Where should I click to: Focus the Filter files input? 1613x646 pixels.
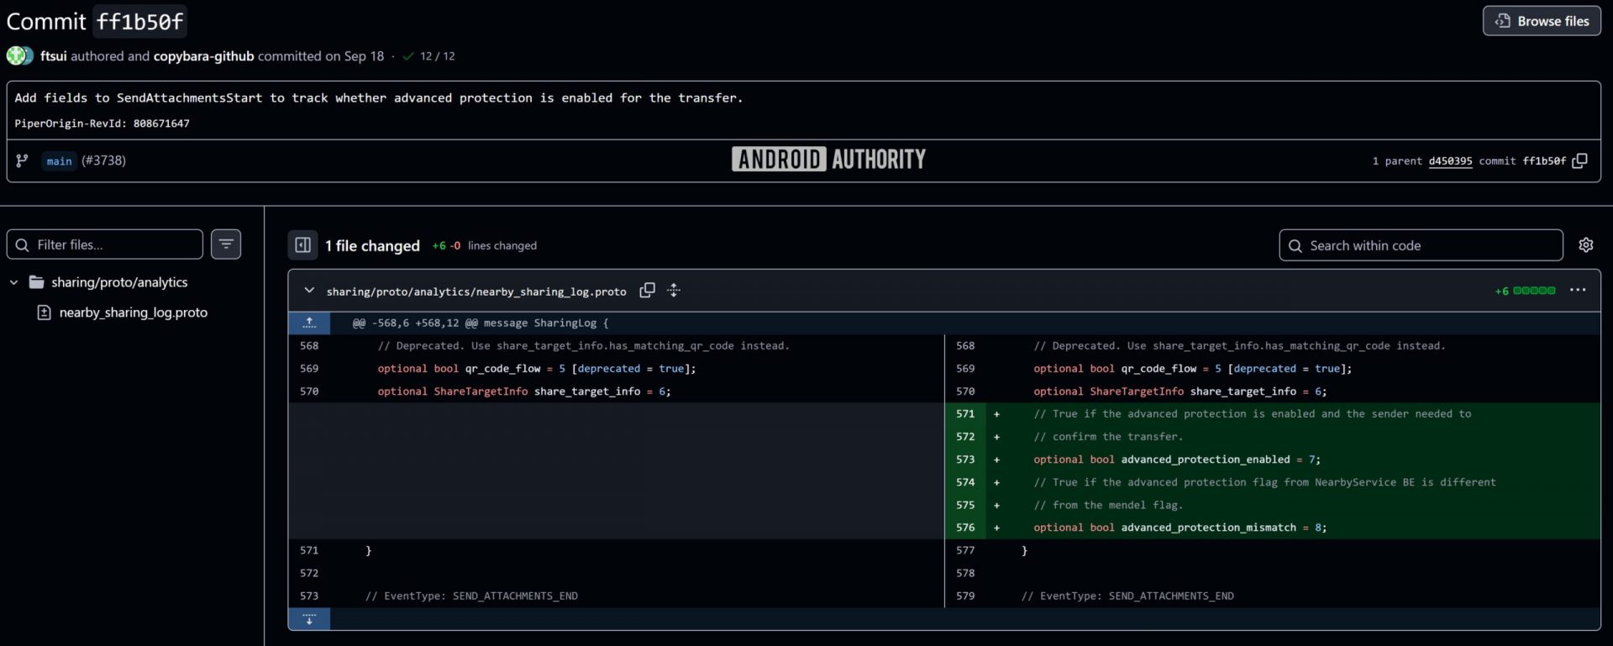click(105, 244)
